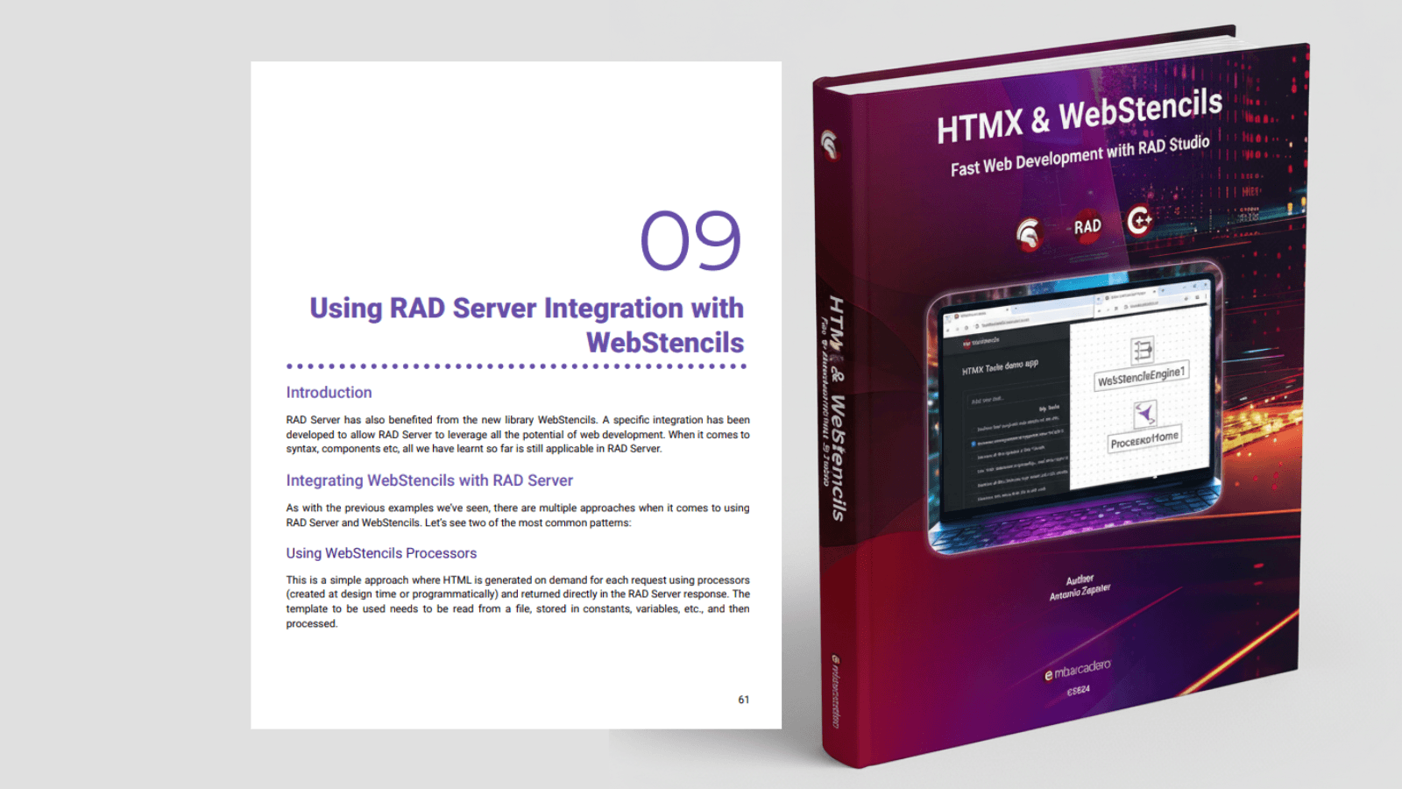Click the author name 'Antonio Zapater' on the cover
Viewport: 1402px width, 789px height.
point(1080,593)
